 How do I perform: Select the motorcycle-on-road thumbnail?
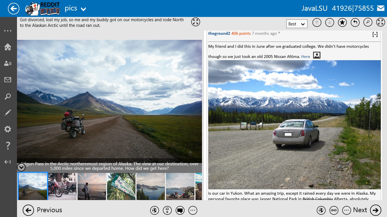point(33,186)
